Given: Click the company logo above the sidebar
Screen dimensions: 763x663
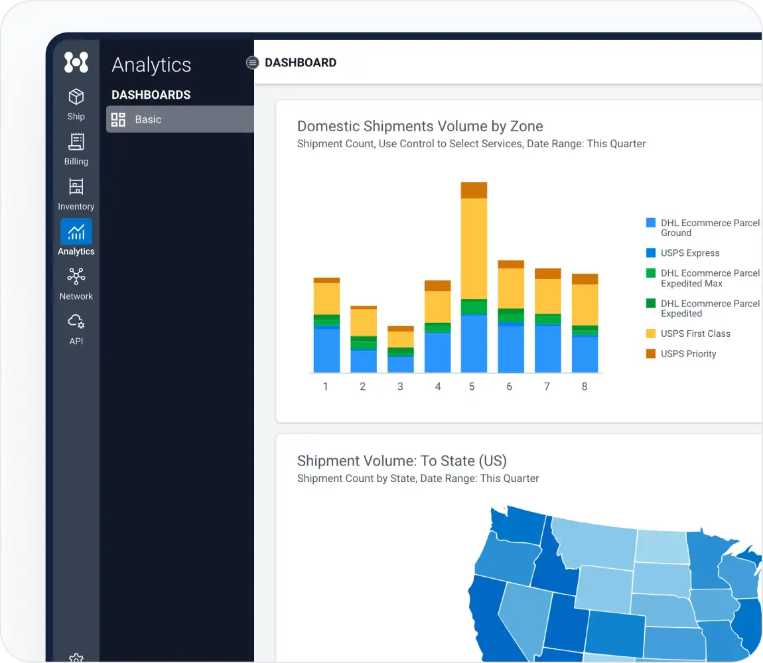Looking at the screenshot, I should (x=76, y=63).
